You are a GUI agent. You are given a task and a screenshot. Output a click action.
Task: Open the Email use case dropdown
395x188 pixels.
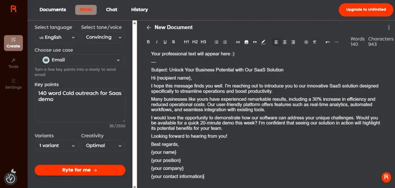pyautogui.click(x=80, y=60)
